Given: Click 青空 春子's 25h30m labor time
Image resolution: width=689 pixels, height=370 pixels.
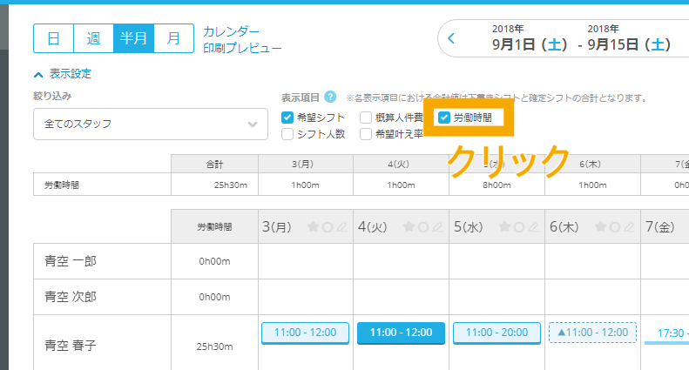Looking at the screenshot, I should [x=214, y=346].
